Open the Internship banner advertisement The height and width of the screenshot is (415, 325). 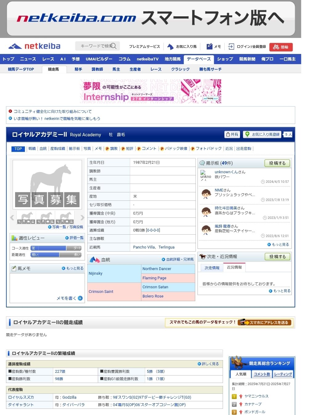(151, 91)
